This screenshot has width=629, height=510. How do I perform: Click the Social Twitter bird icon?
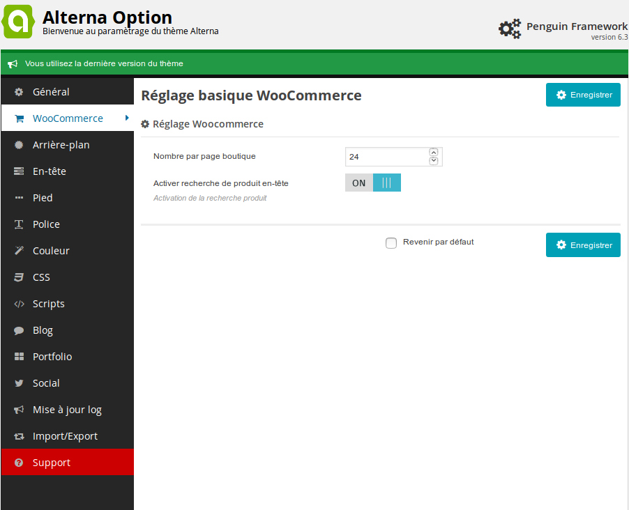(x=19, y=383)
